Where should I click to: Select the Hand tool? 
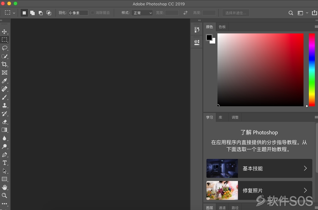click(4, 187)
